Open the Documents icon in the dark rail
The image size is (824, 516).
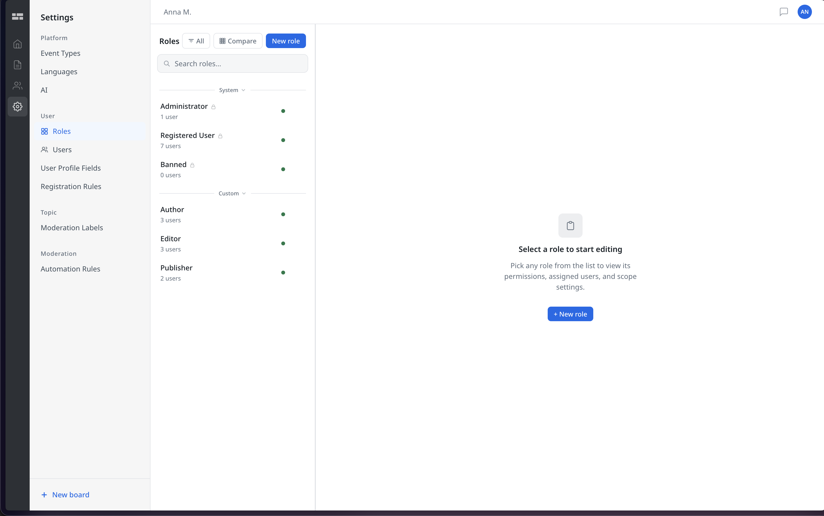17,65
